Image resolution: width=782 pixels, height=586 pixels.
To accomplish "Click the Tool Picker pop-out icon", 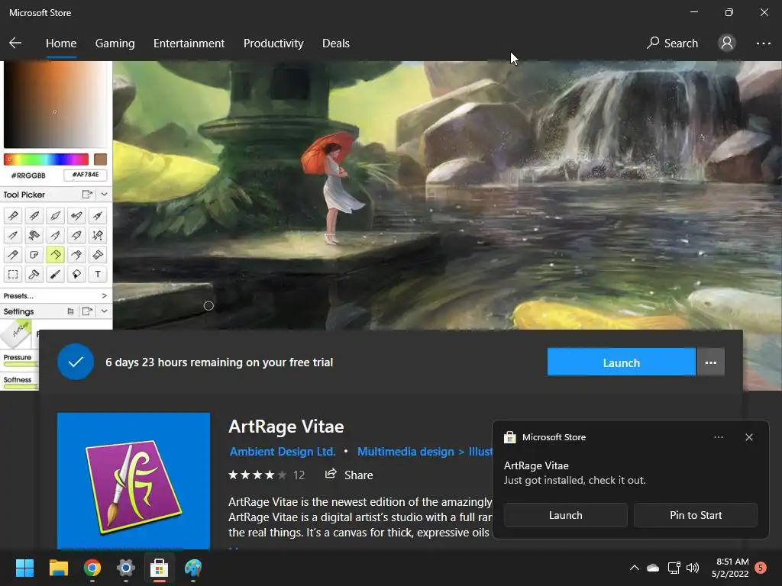I will point(87,195).
